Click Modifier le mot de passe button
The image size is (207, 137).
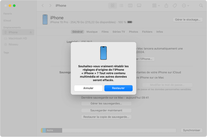167,85
